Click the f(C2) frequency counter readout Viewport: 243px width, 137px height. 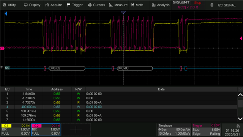tap(188, 7)
